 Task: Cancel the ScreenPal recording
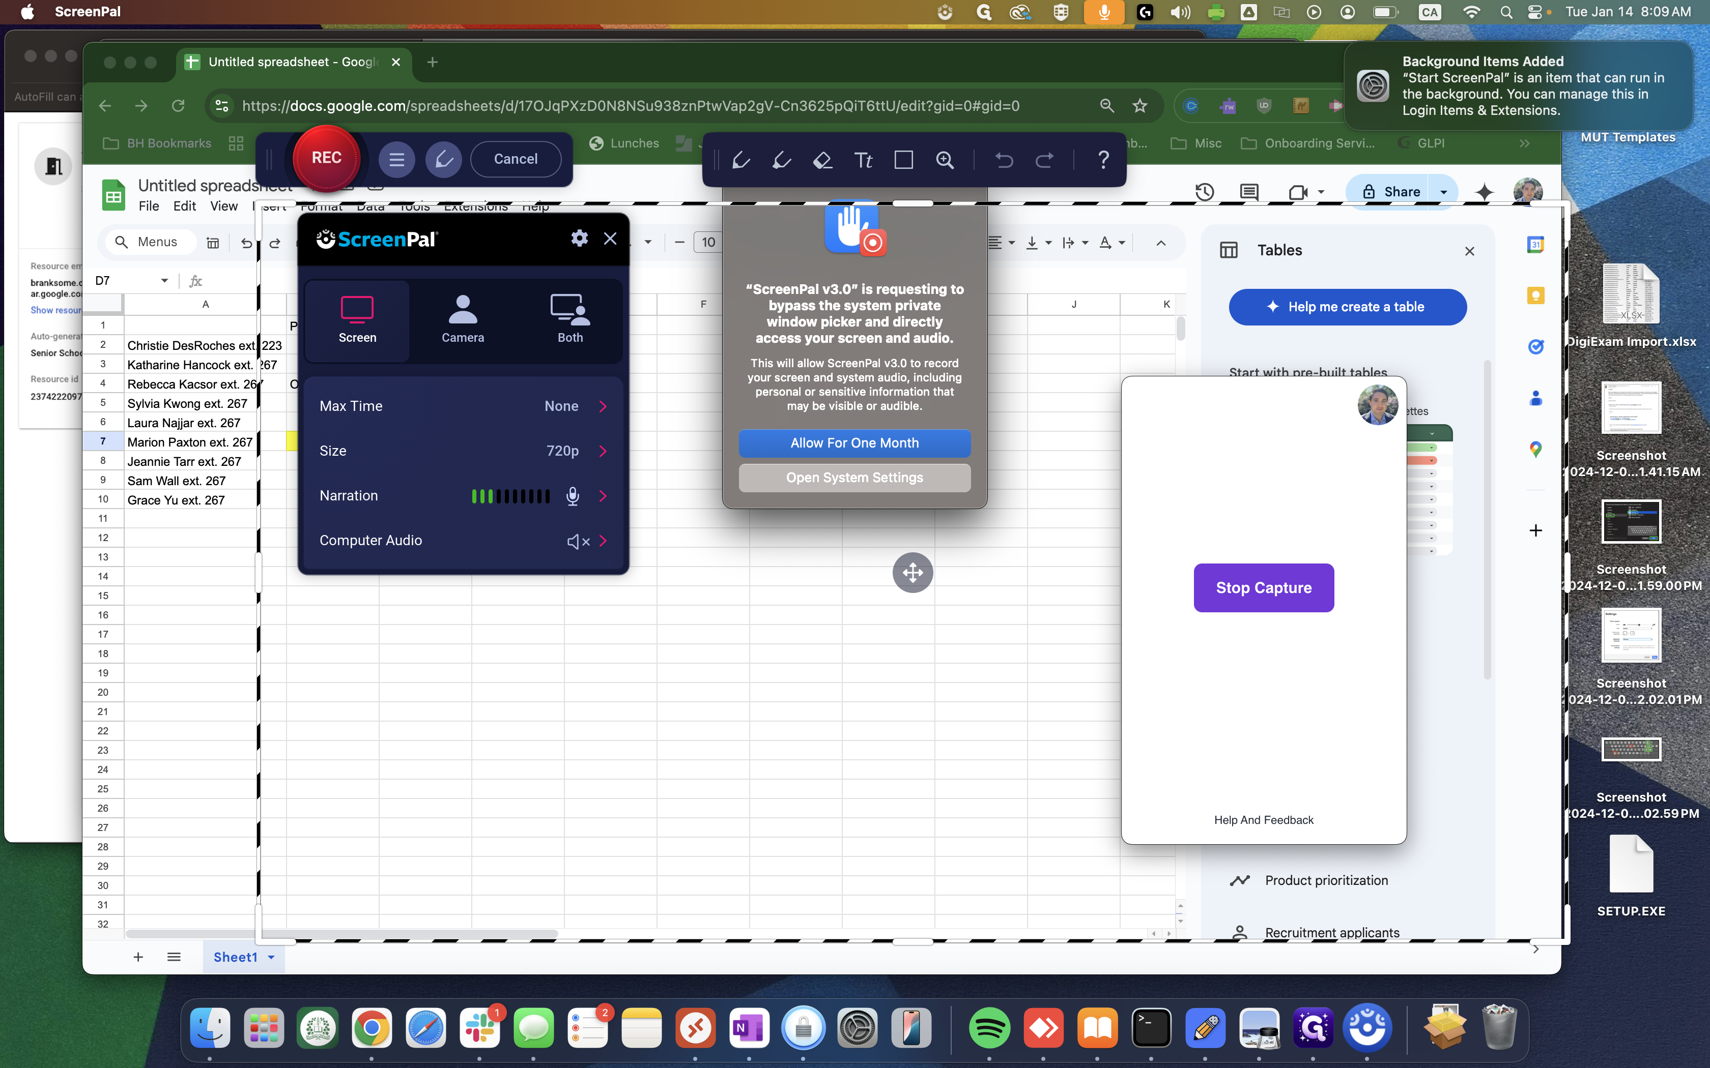tap(516, 160)
